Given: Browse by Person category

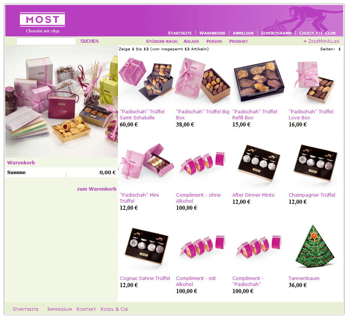Looking at the screenshot, I should 214,41.
